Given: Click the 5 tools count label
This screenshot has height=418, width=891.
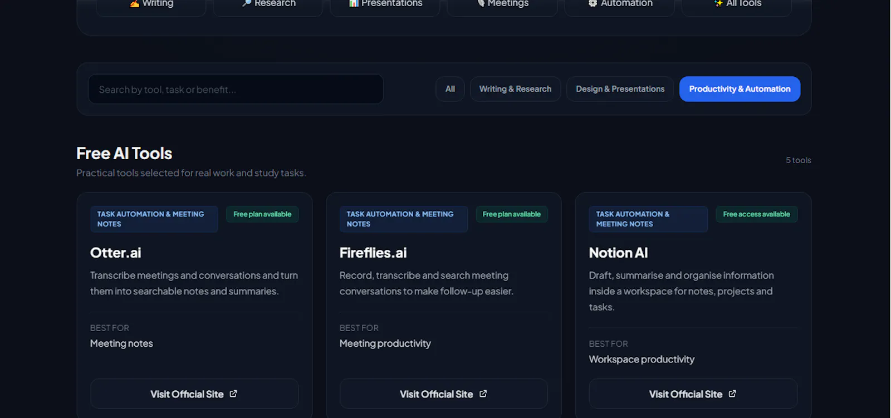Looking at the screenshot, I should tap(798, 160).
